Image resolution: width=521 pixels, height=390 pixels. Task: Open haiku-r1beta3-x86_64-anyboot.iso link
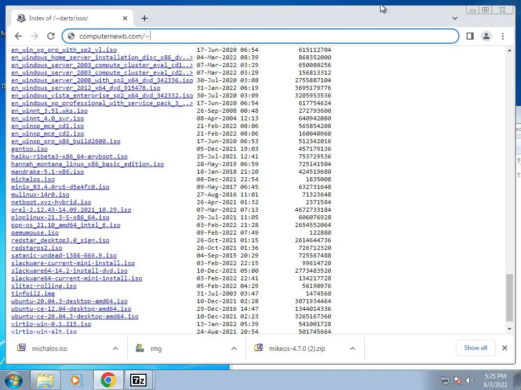(x=69, y=156)
